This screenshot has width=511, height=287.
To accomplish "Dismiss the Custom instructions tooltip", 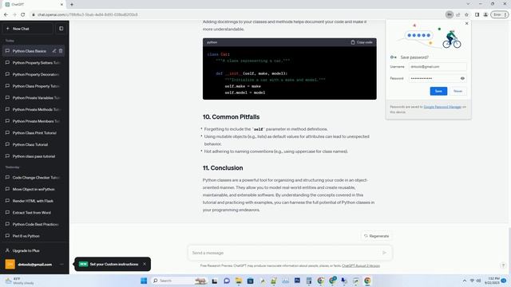I will coord(145,264).
